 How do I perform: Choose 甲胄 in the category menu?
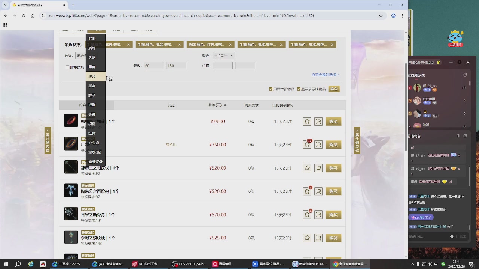coord(95,67)
